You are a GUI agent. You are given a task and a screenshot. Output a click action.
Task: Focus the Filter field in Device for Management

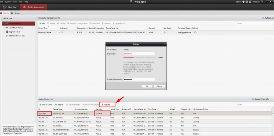point(255,24)
